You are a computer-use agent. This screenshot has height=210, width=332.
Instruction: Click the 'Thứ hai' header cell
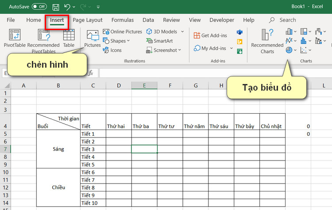[x=119, y=122]
